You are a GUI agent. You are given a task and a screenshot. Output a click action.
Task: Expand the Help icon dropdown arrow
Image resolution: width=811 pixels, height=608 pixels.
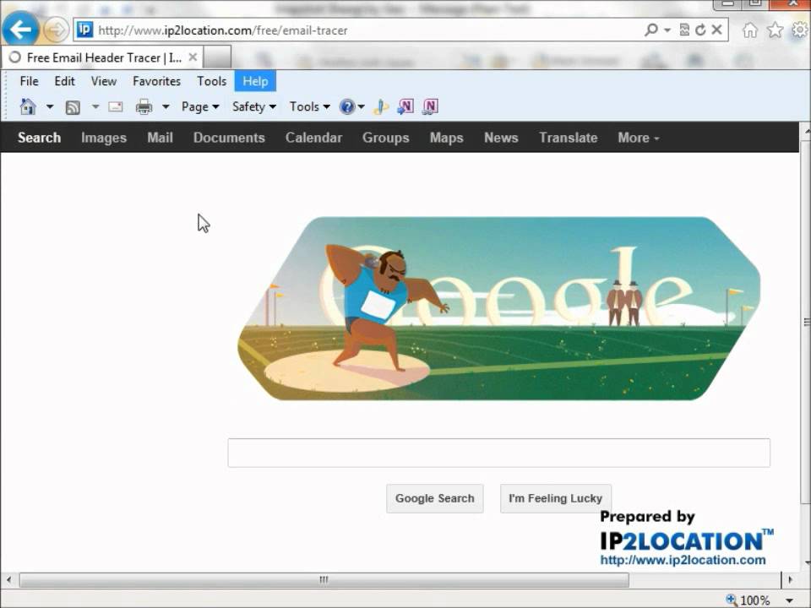click(361, 107)
